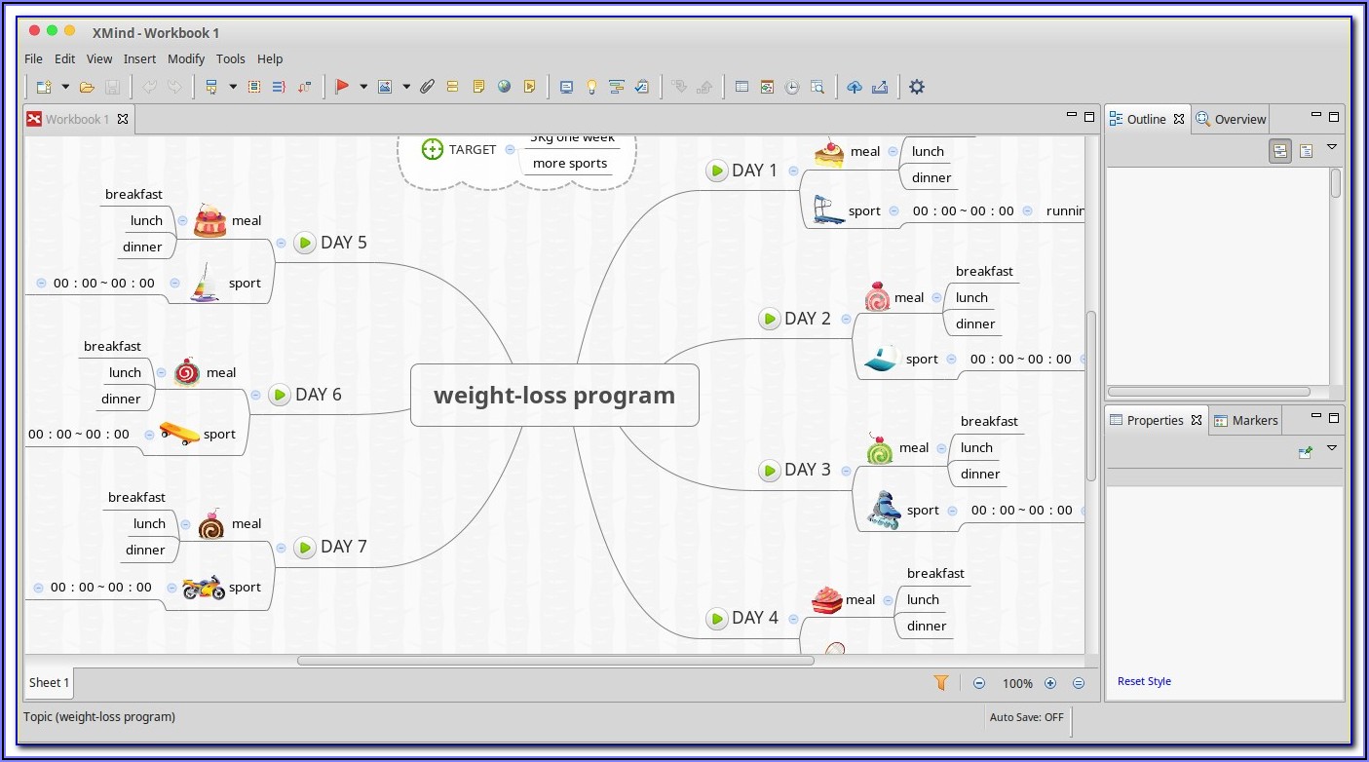
Task: Open the Modify menu
Action: point(186,58)
